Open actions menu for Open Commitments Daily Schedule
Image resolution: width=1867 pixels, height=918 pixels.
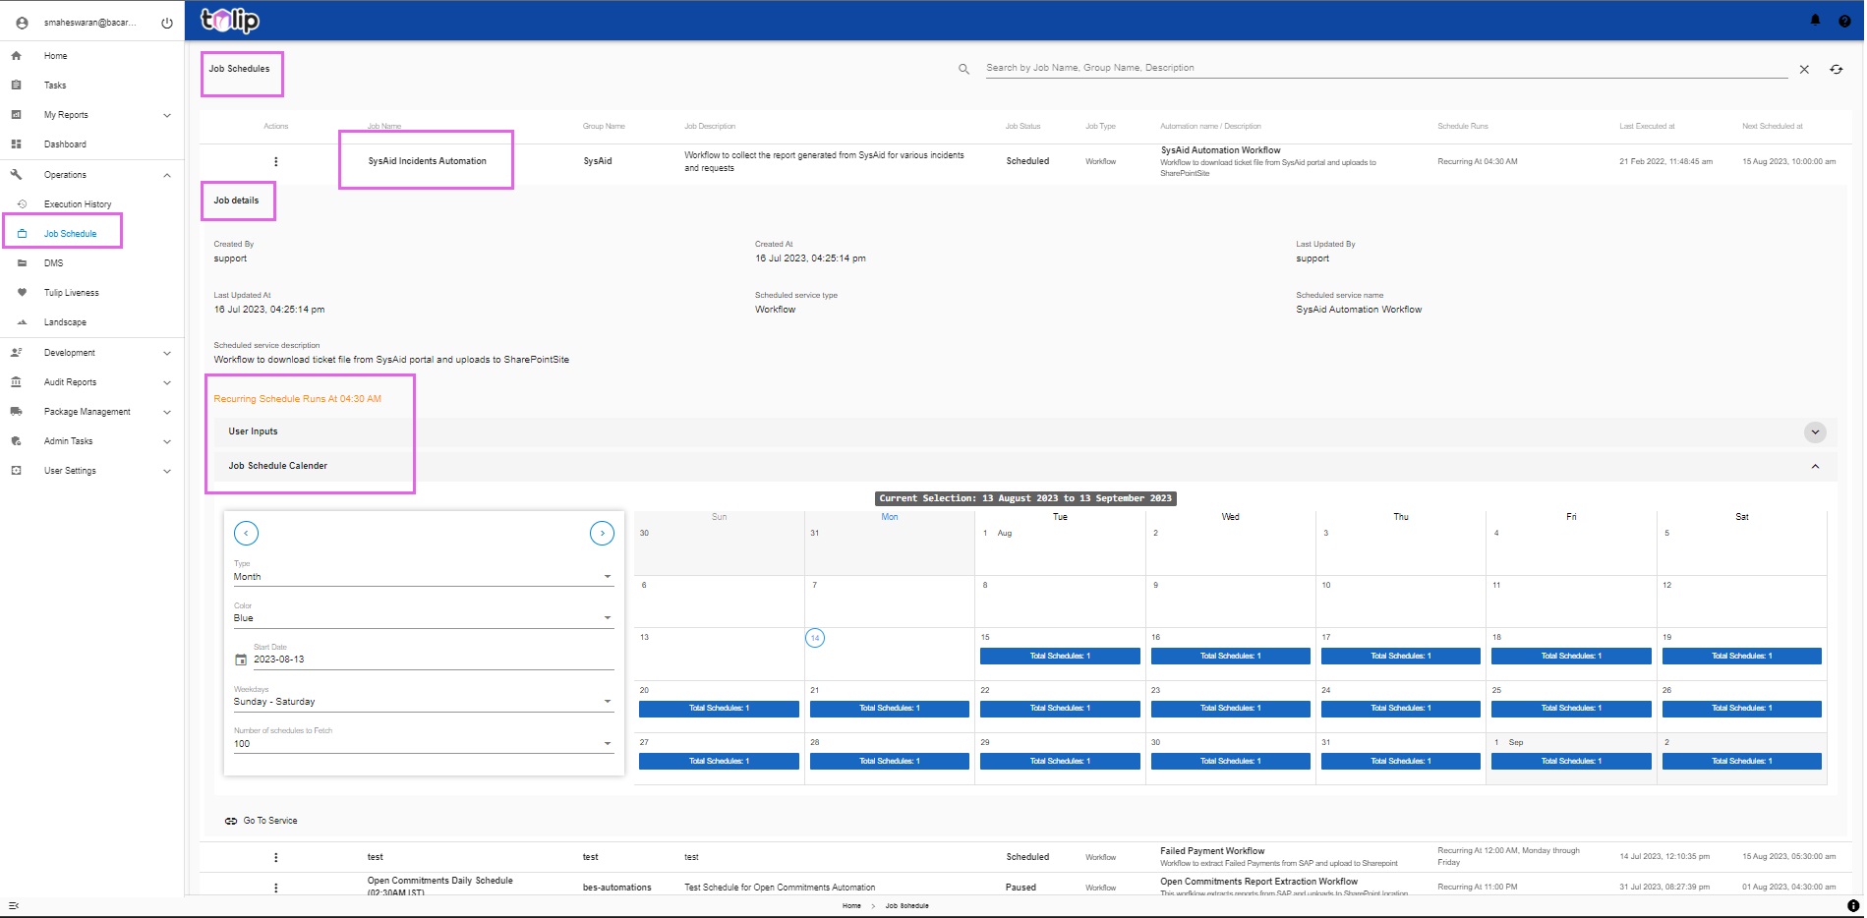(275, 888)
